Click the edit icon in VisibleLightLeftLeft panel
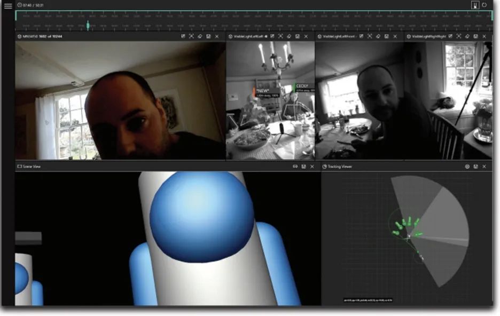Viewport: 500px width, 316px height. click(272, 36)
